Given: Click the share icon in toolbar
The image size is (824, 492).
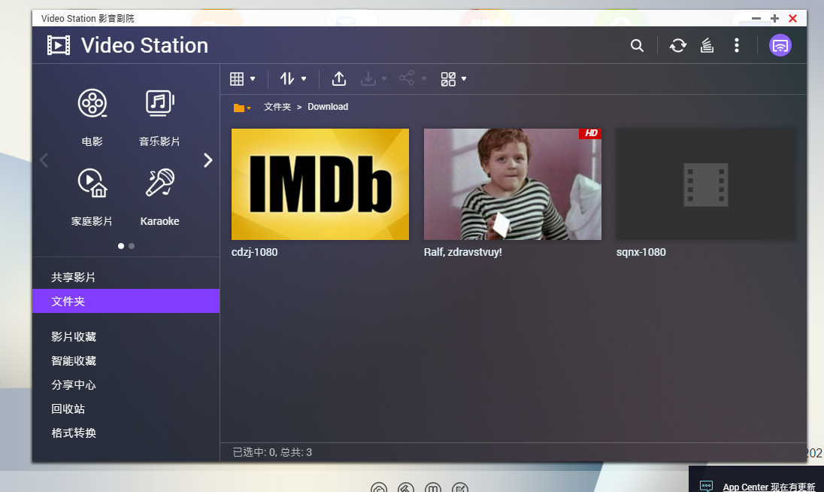Looking at the screenshot, I should [406, 78].
